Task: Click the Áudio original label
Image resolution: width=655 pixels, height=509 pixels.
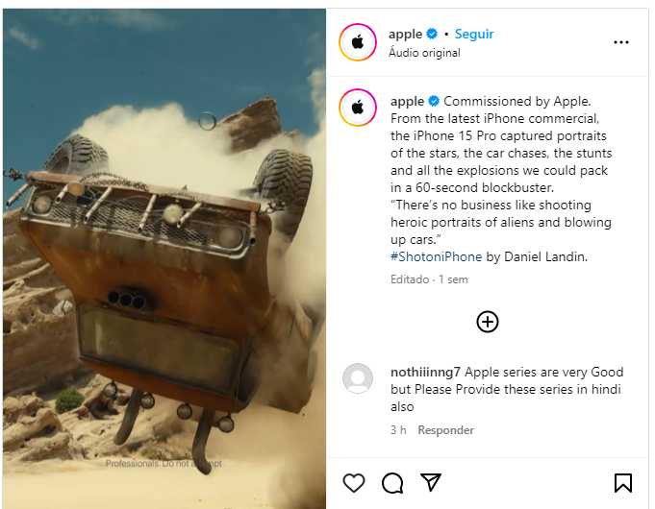Action: click(424, 53)
